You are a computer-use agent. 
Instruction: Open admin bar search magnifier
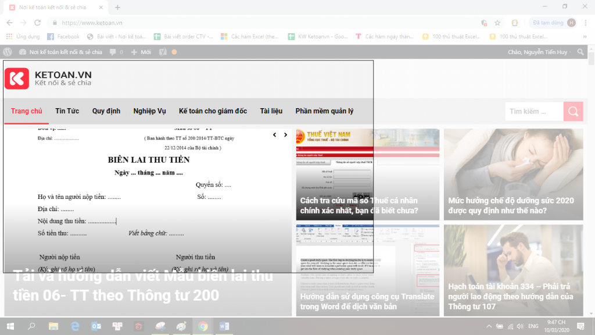(x=580, y=52)
